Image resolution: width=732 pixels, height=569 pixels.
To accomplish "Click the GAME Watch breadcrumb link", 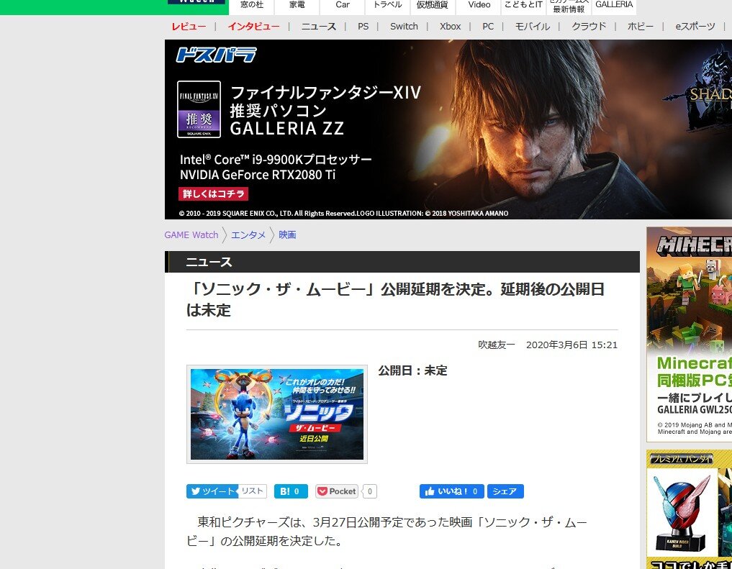I will (191, 235).
